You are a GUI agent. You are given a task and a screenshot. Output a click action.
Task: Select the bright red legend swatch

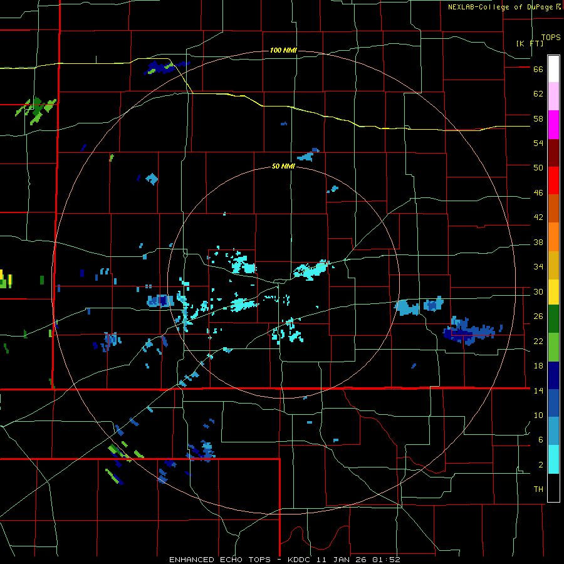click(553, 180)
